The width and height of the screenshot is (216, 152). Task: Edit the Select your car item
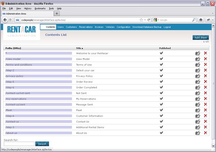(198, 70)
